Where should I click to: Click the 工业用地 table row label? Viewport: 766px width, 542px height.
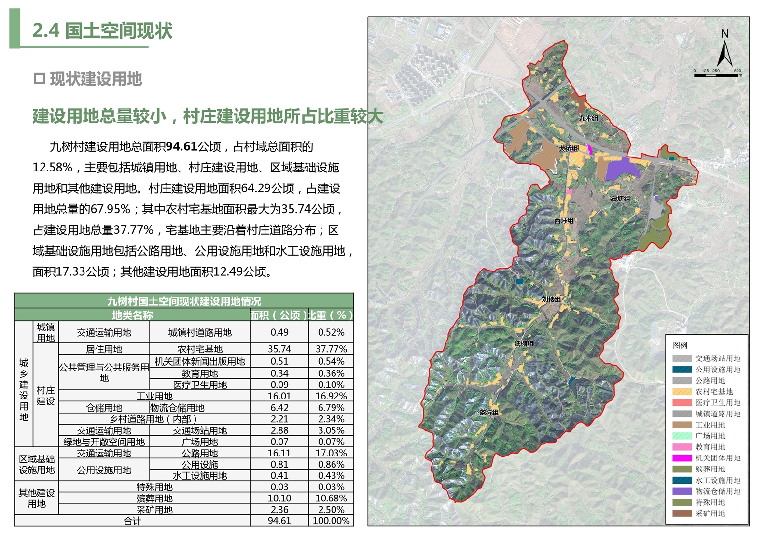[x=154, y=396]
